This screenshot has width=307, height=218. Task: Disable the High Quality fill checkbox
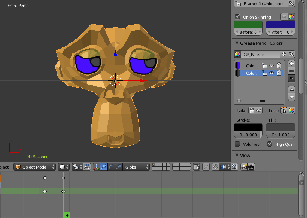point(270,144)
